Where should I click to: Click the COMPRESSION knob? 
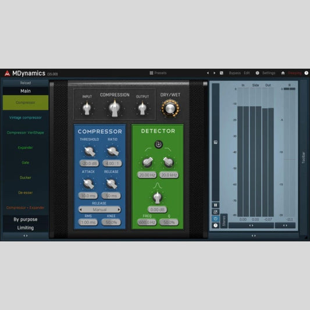point(115,109)
